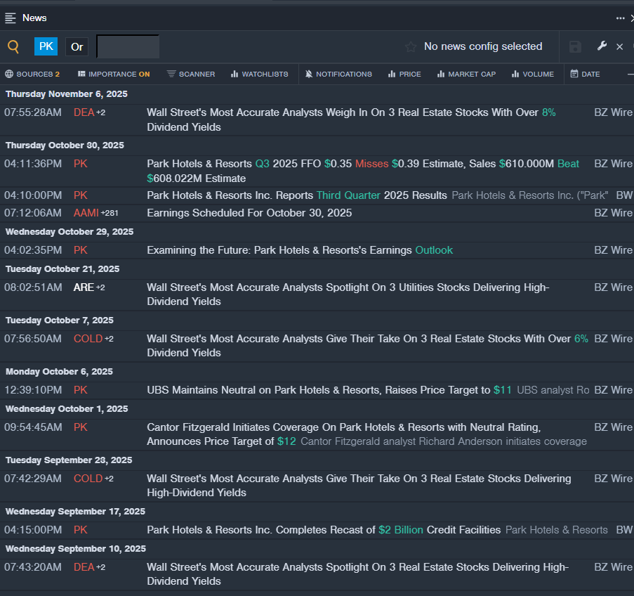Image resolution: width=634 pixels, height=596 pixels.
Task: Open the Watchlists filter dropdown
Action: click(259, 74)
